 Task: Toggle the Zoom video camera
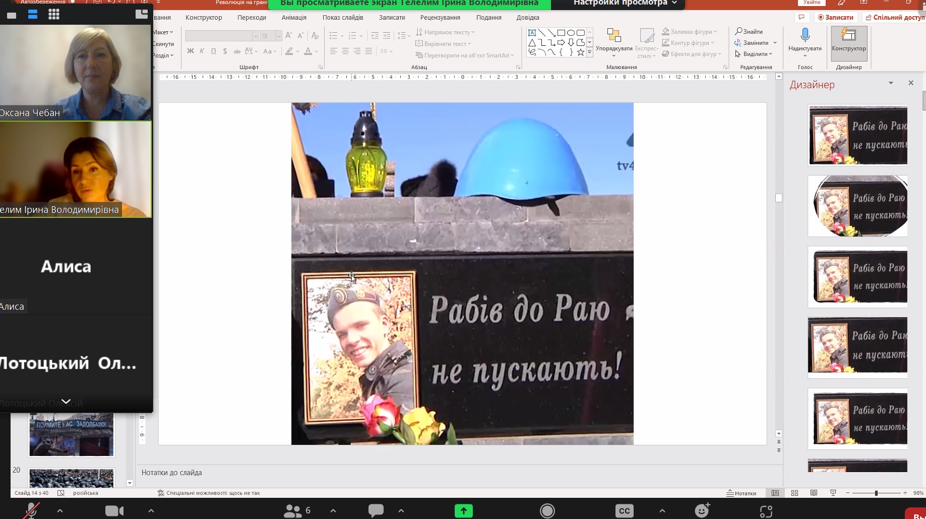pos(114,510)
